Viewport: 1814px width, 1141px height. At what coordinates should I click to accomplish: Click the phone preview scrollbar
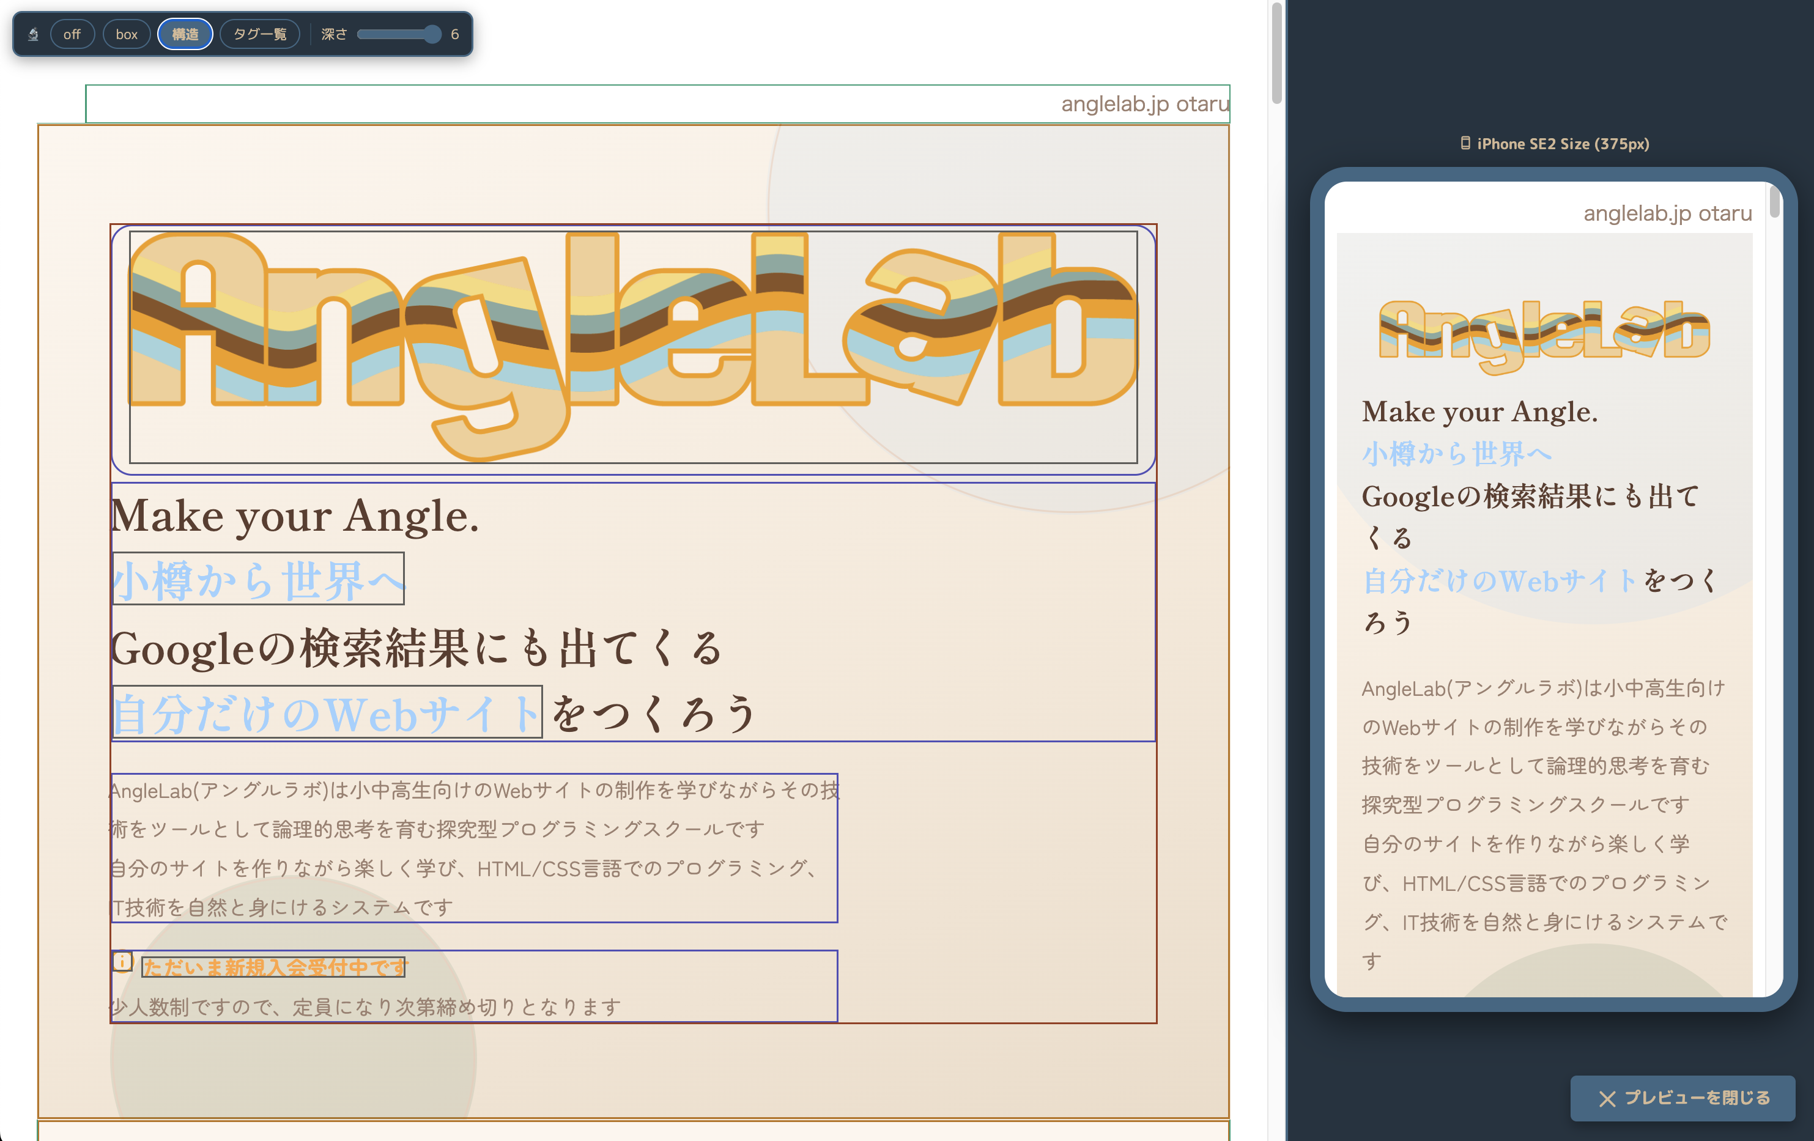click(x=1775, y=201)
